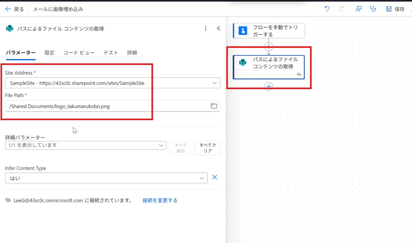
Task: Click the Redo icon in top toolbar
Action: pyautogui.click(x=342, y=9)
